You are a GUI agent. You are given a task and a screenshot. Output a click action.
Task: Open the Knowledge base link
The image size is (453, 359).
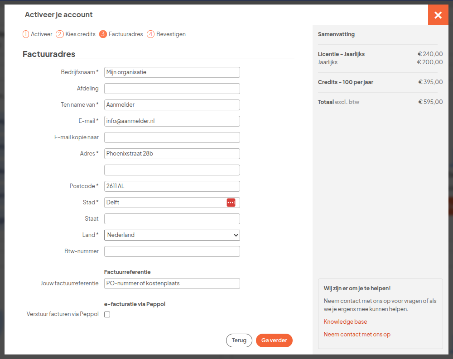click(x=345, y=322)
